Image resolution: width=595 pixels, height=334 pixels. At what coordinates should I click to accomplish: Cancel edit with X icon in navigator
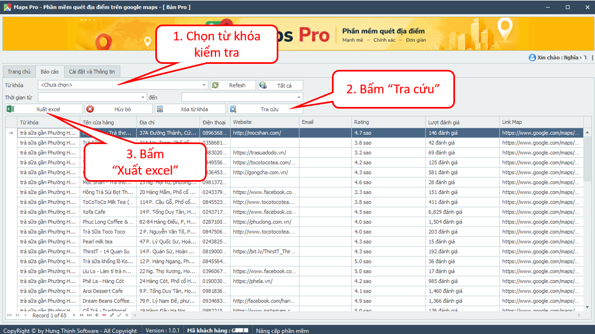(x=127, y=315)
